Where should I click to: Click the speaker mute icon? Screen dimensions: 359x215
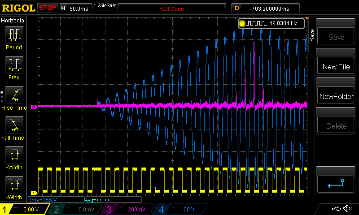click(x=347, y=209)
